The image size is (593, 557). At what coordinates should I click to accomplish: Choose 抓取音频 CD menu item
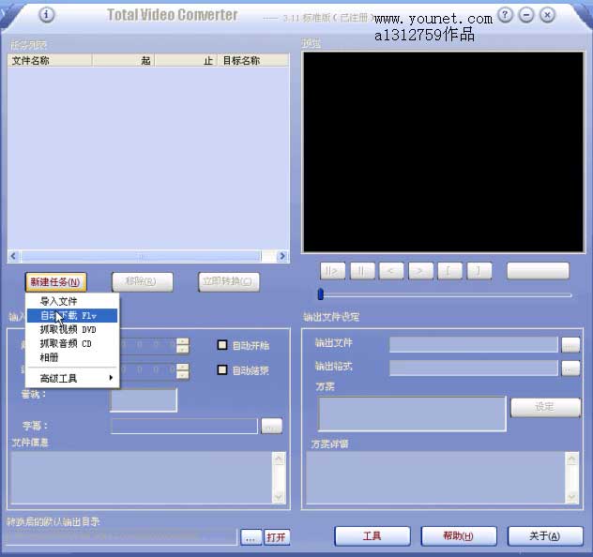click(x=72, y=343)
